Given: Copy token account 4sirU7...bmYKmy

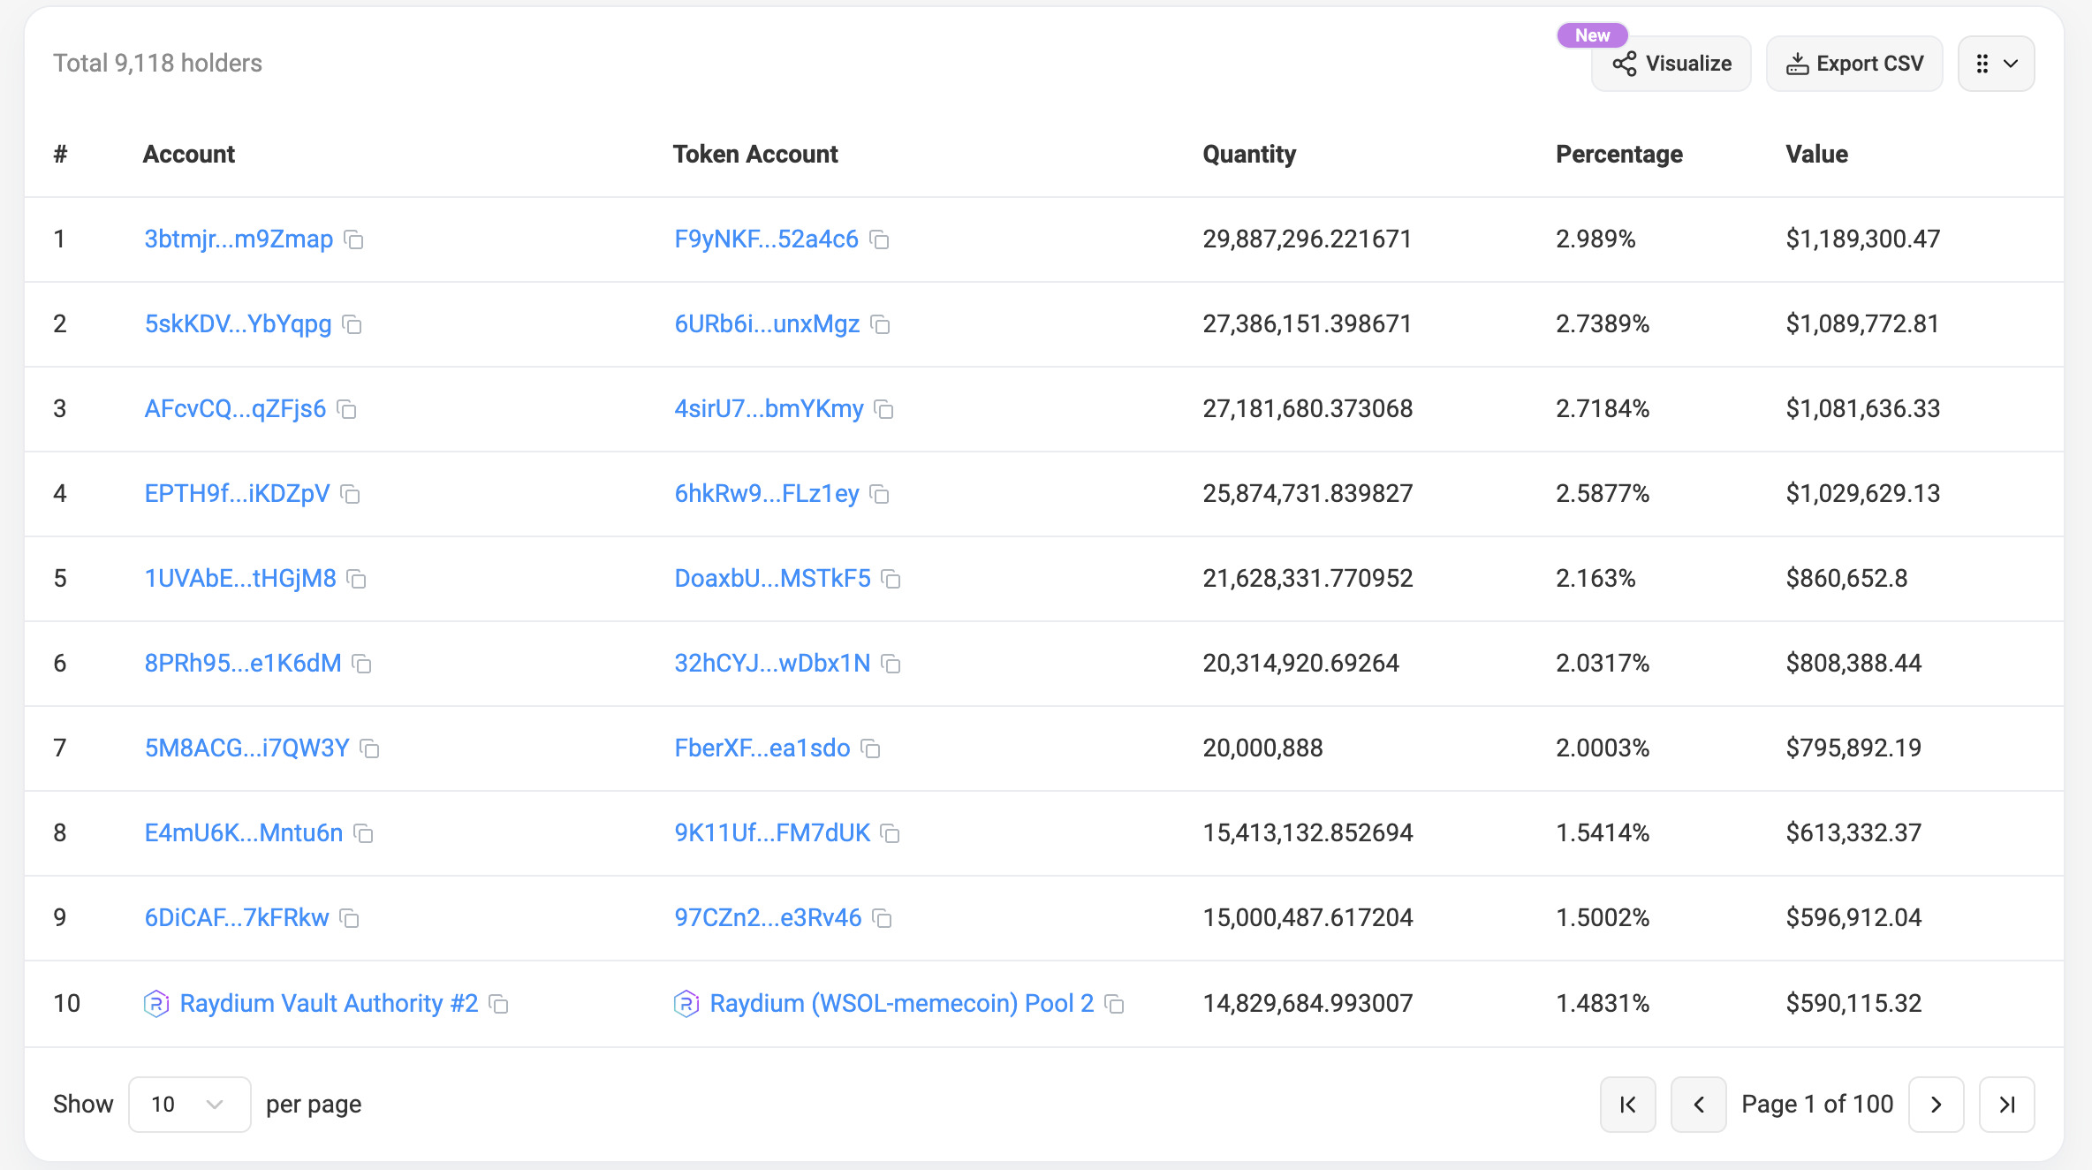Looking at the screenshot, I should point(883,409).
